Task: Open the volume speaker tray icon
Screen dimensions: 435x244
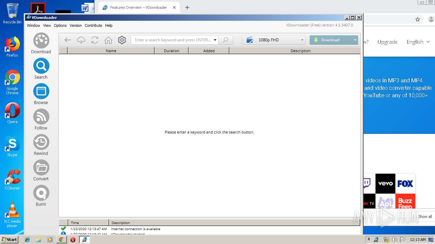Action: [394, 240]
